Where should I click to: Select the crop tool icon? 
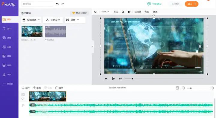123,12
